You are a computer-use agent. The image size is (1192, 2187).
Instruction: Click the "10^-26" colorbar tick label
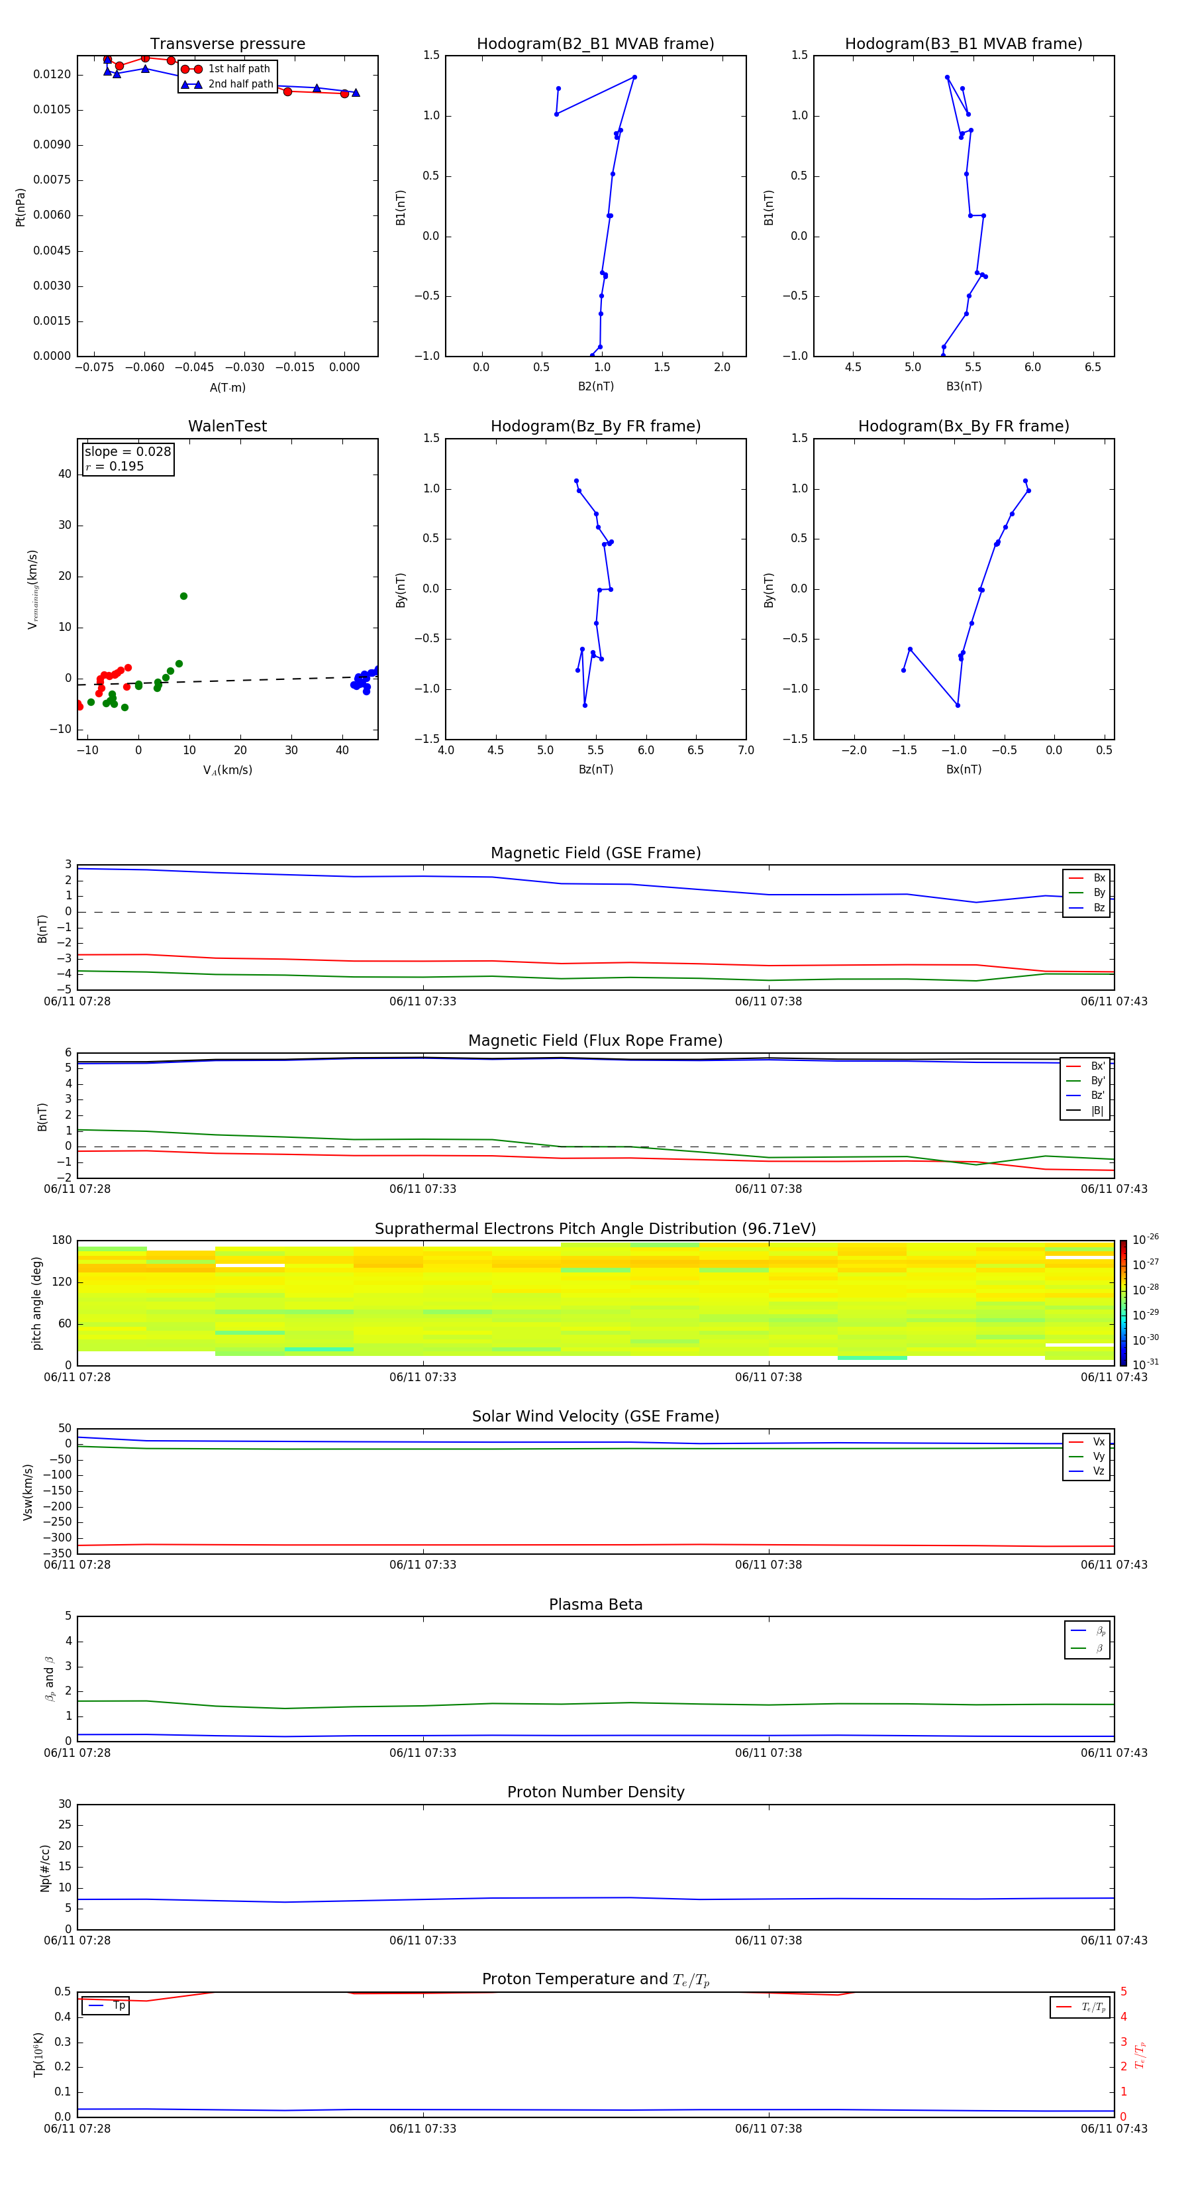pos(1146,1239)
